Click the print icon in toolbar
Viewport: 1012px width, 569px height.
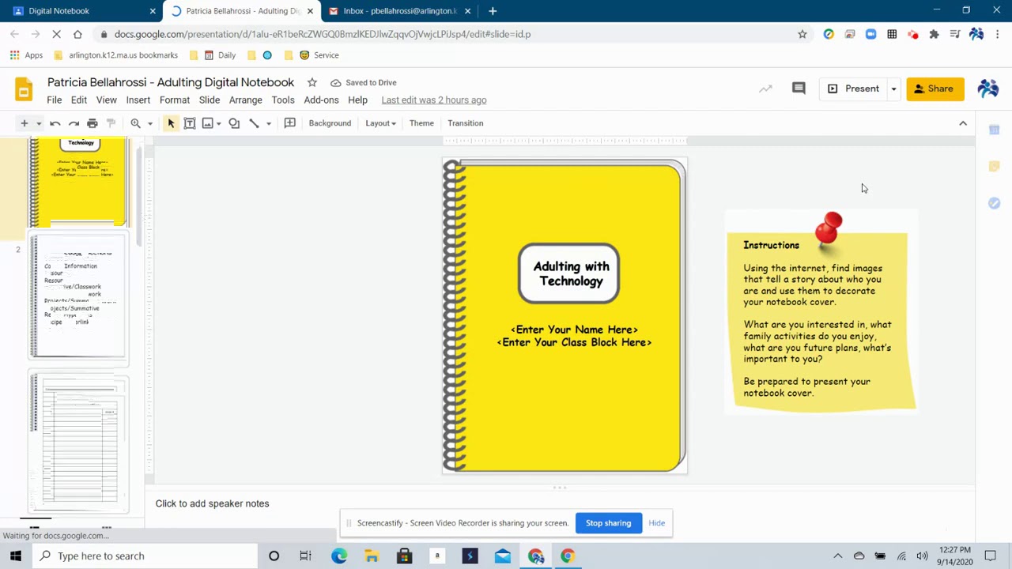(93, 123)
